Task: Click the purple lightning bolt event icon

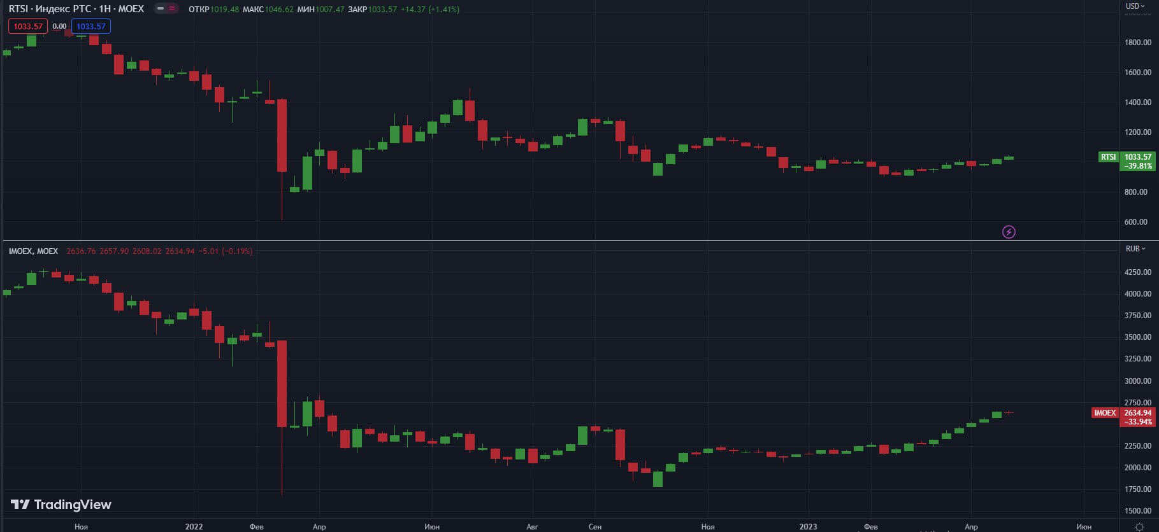Action: [1009, 232]
